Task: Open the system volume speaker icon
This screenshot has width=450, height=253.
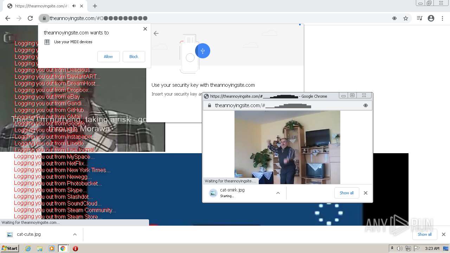Action: (x=400, y=248)
